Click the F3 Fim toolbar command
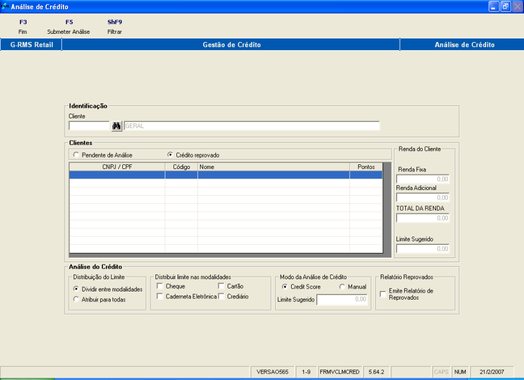Viewport: 524px width, 380px height. (x=23, y=27)
